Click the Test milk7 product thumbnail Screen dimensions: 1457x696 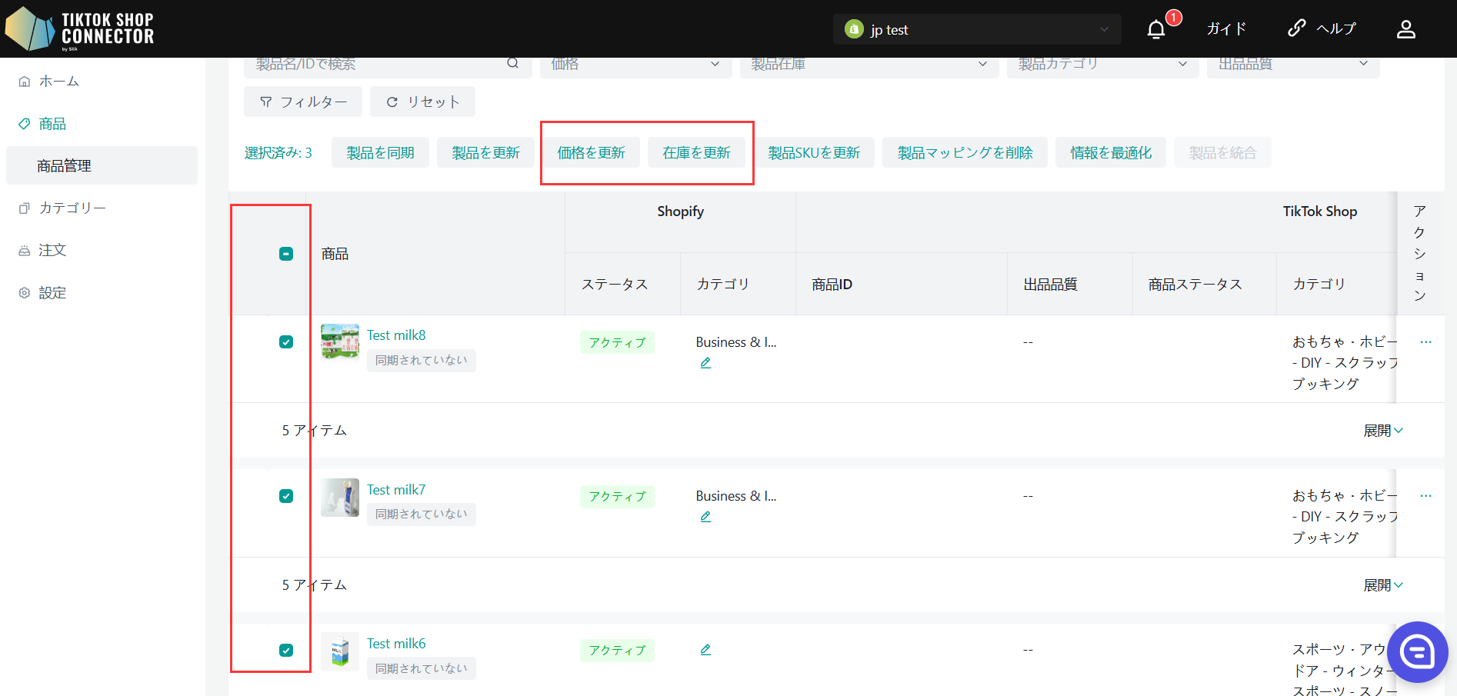point(340,497)
